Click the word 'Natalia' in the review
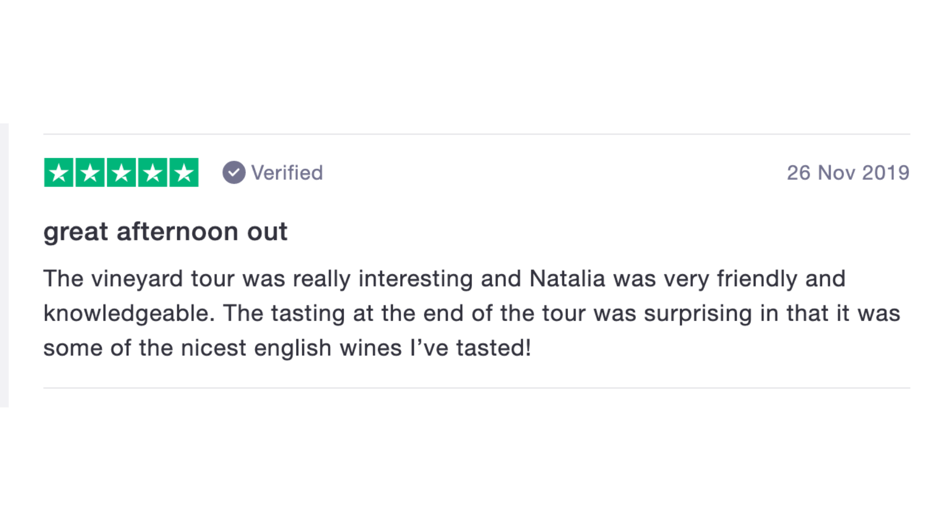The width and height of the screenshot is (945, 531). pyautogui.click(x=567, y=278)
